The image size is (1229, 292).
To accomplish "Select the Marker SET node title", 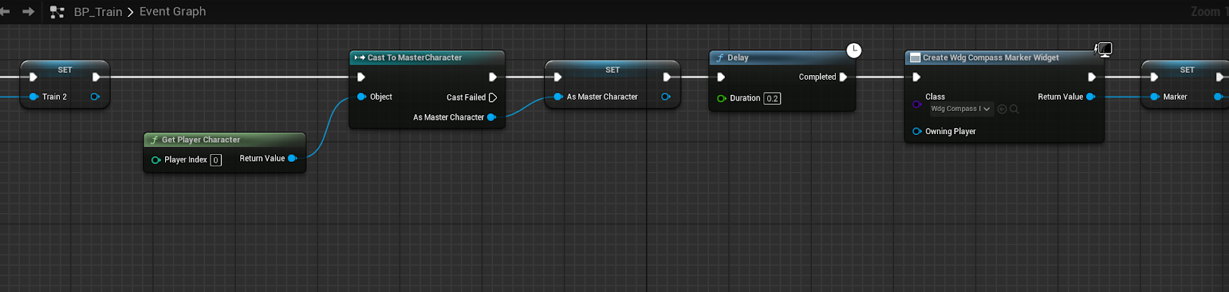I will [x=1188, y=70].
